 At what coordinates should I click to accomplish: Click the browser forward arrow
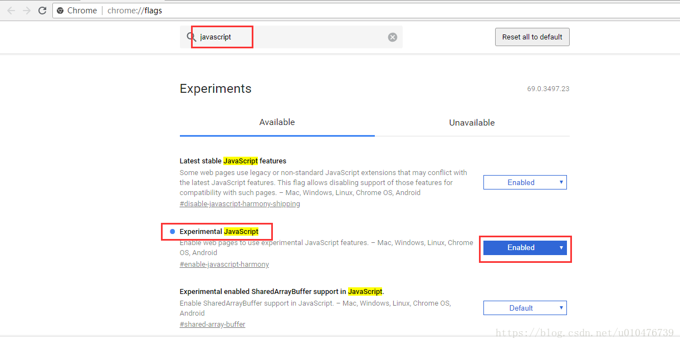tap(26, 11)
